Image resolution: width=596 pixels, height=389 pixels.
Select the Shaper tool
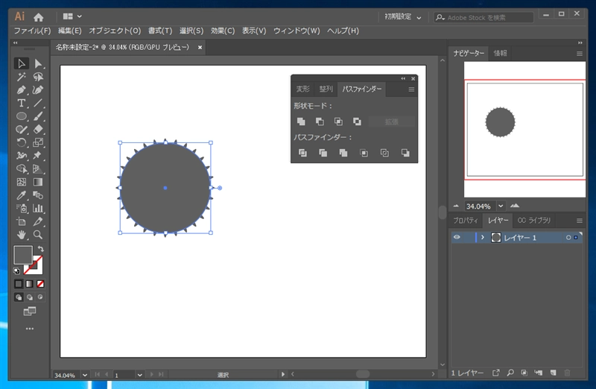(x=22, y=129)
